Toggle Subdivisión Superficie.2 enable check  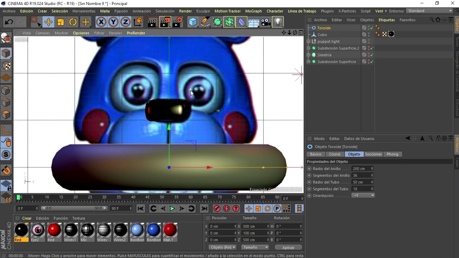pyautogui.click(x=372, y=48)
